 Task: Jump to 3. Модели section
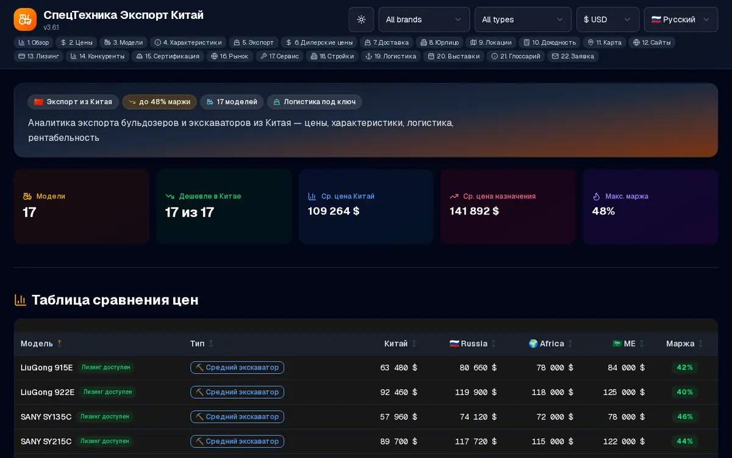123,43
